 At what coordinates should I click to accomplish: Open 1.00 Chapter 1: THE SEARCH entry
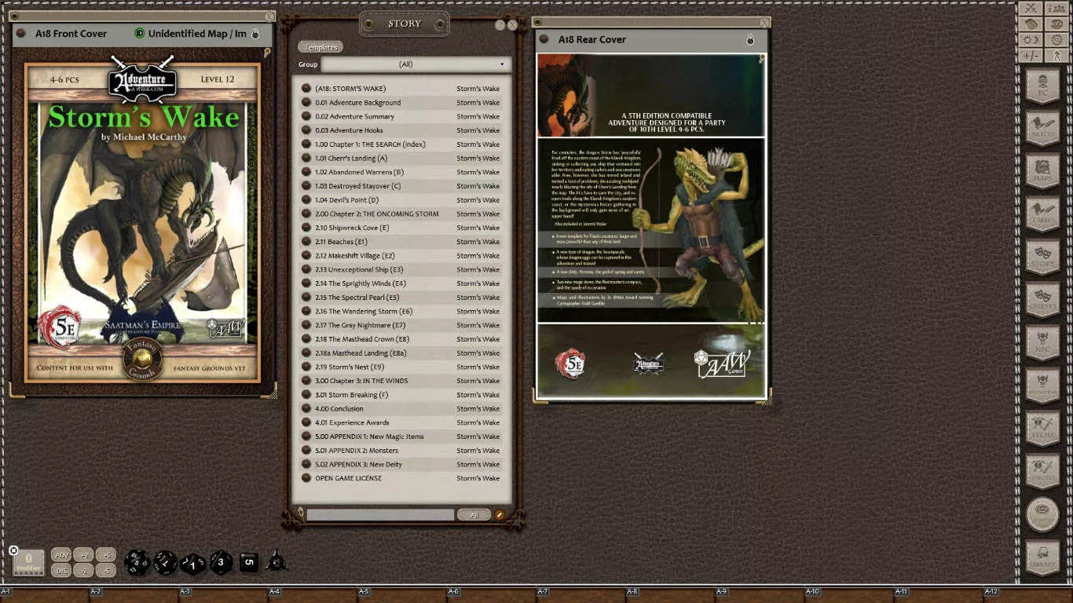pos(401,144)
